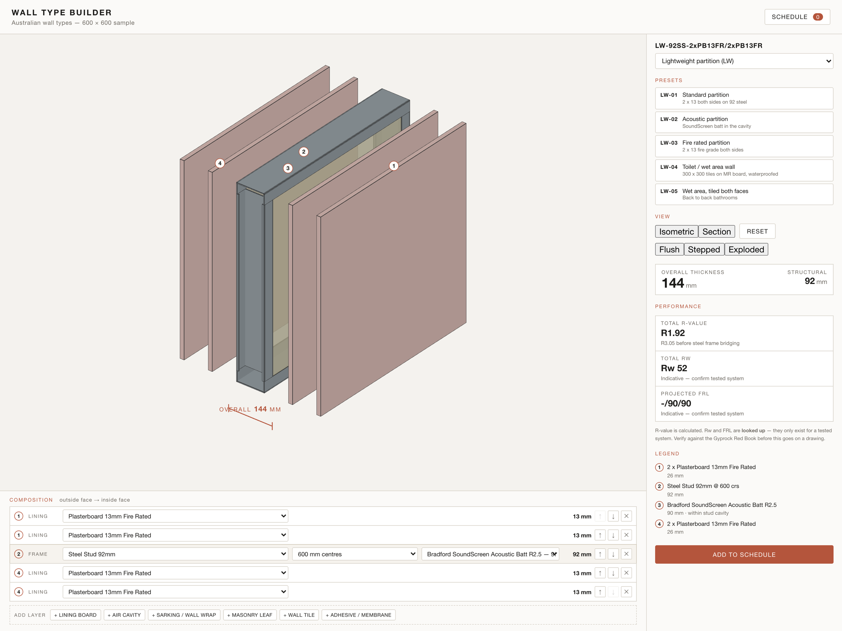
Task: Move second lining row up
Action: tap(600, 535)
